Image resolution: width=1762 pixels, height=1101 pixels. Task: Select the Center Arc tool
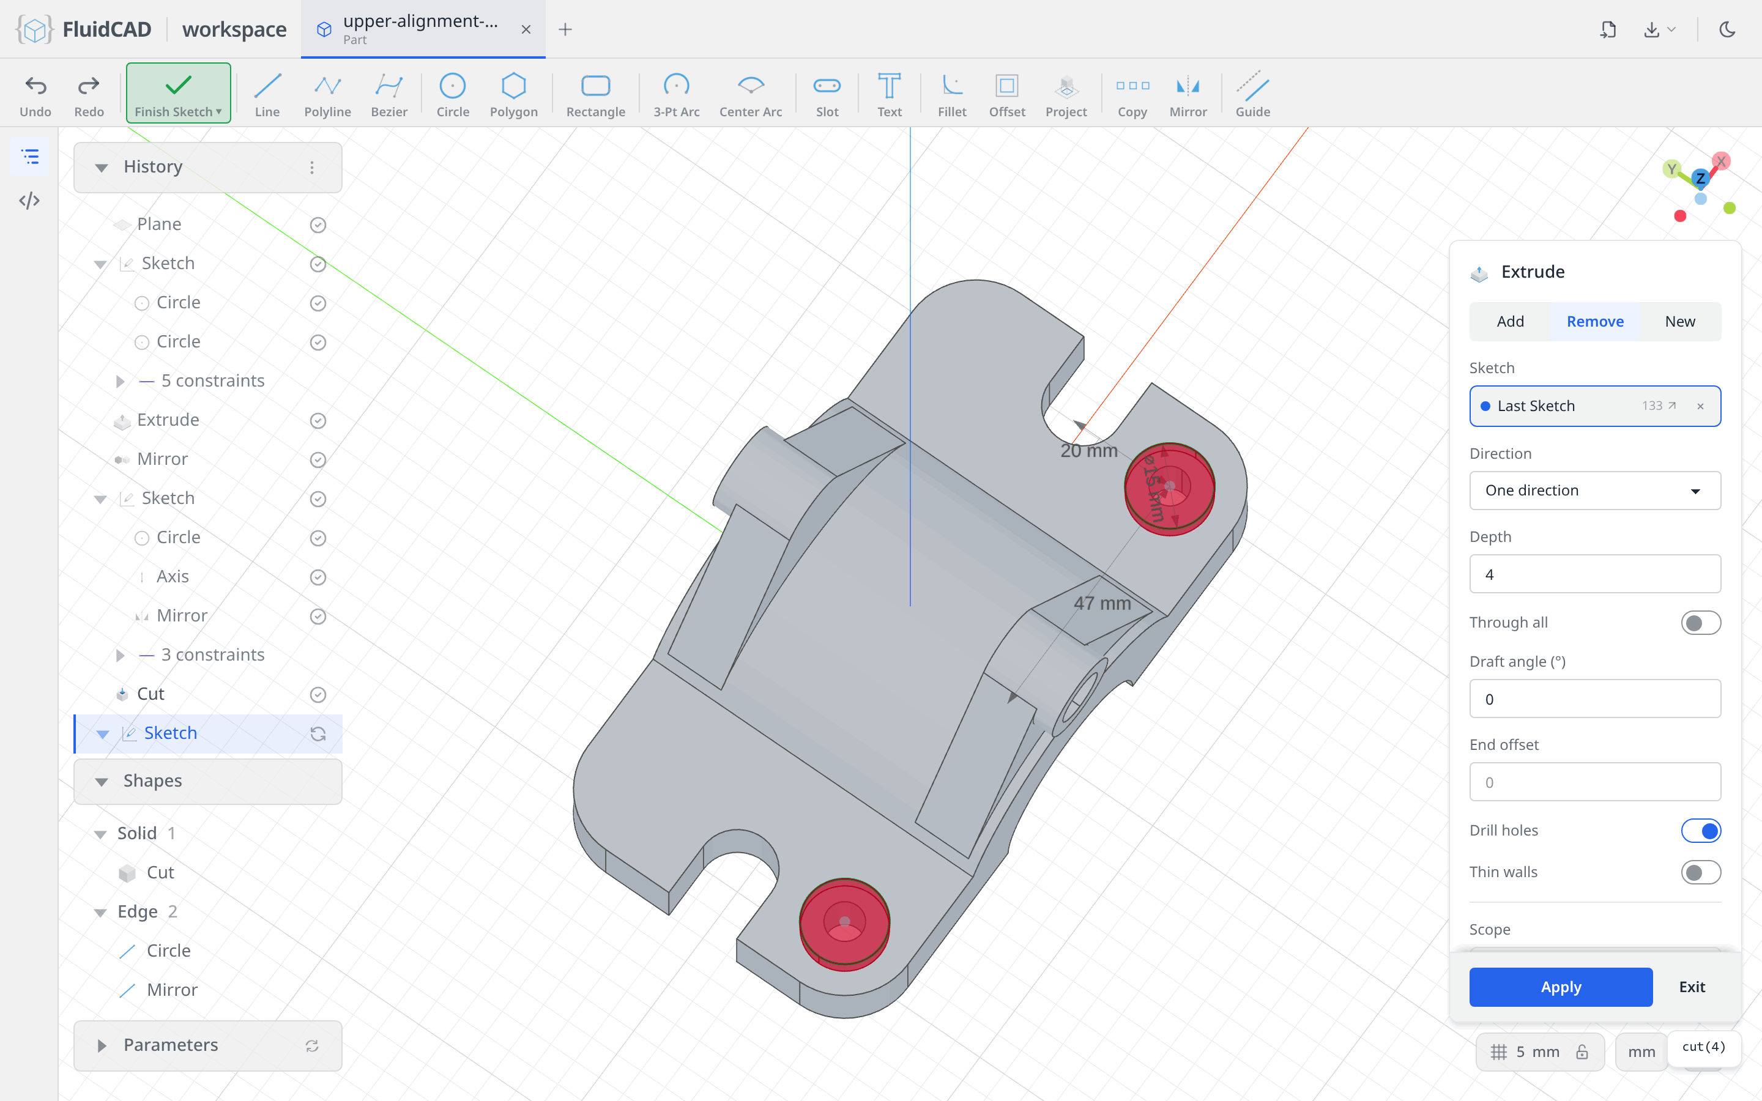751,95
